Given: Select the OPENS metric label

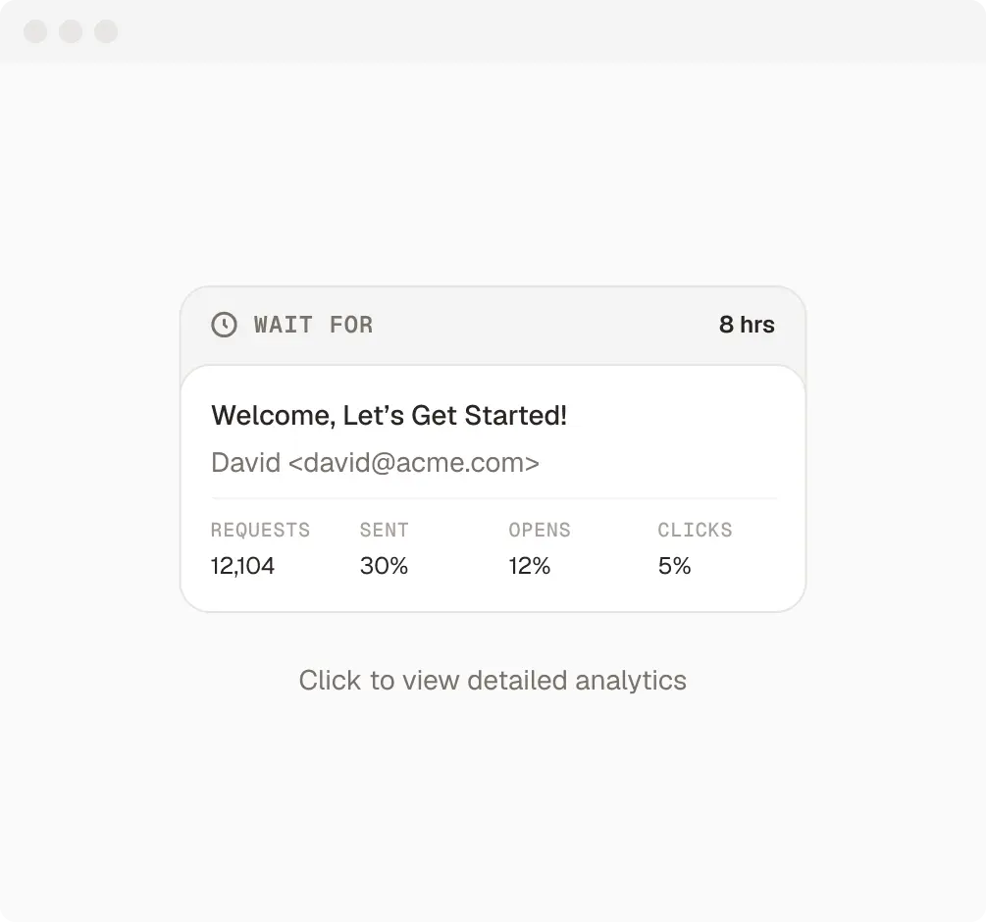Looking at the screenshot, I should point(539,531).
